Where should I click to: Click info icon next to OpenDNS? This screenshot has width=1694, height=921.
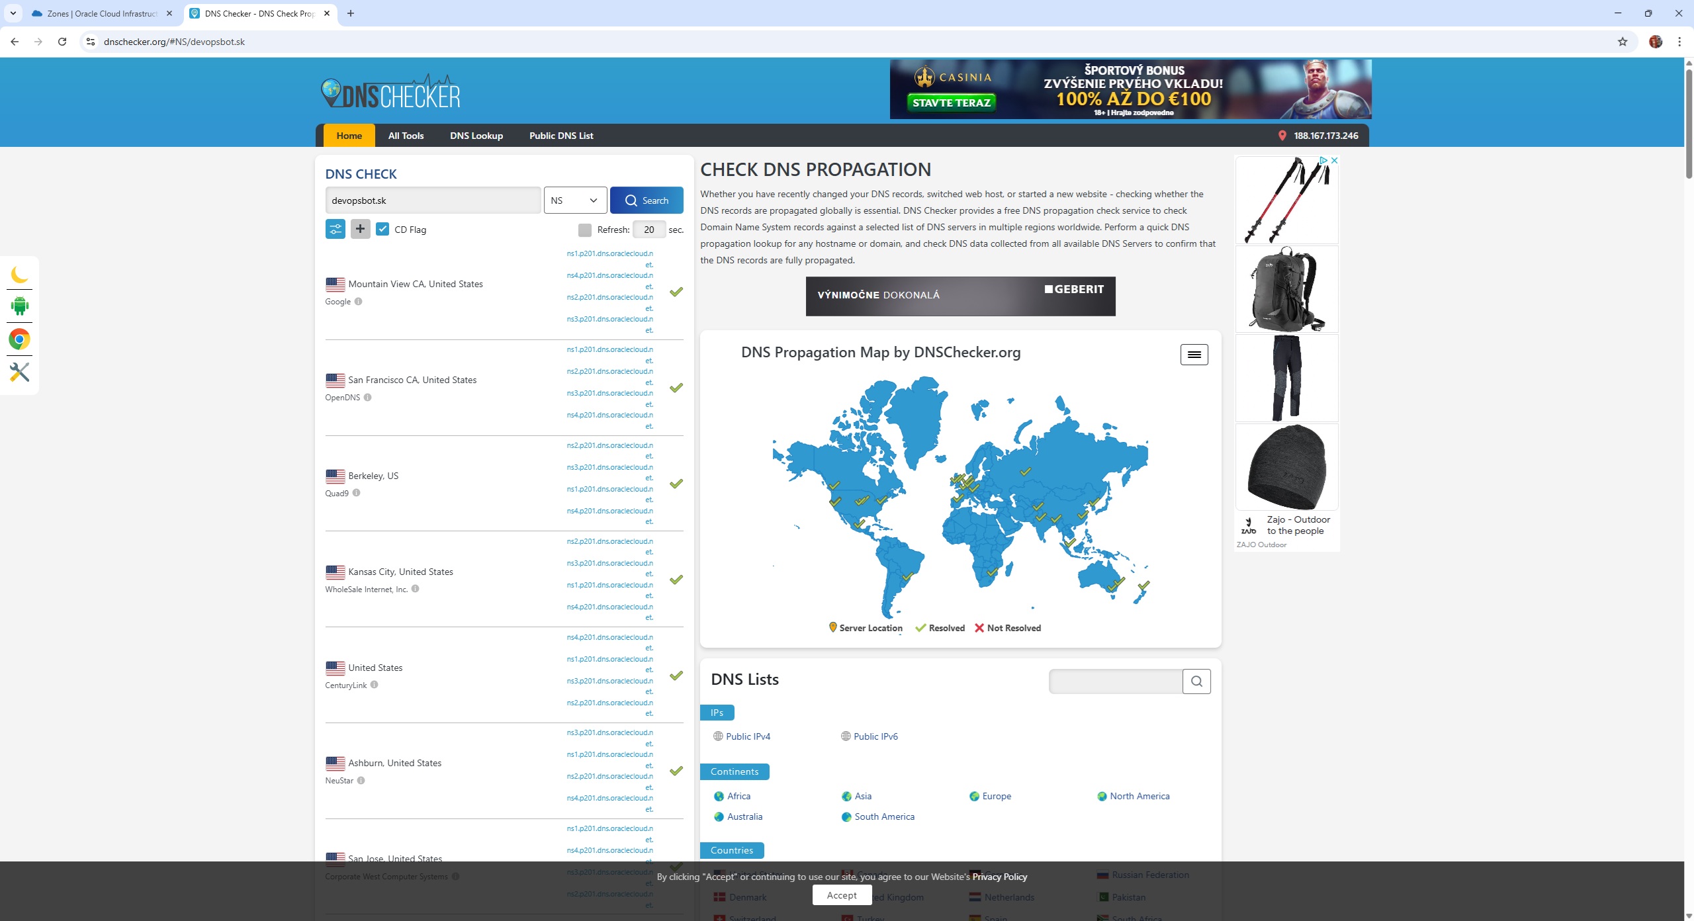click(367, 398)
